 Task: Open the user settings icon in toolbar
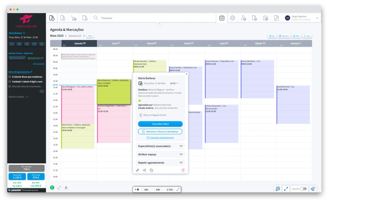coord(243,18)
